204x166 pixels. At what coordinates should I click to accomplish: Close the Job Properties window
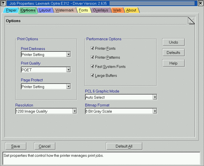(201, 3)
